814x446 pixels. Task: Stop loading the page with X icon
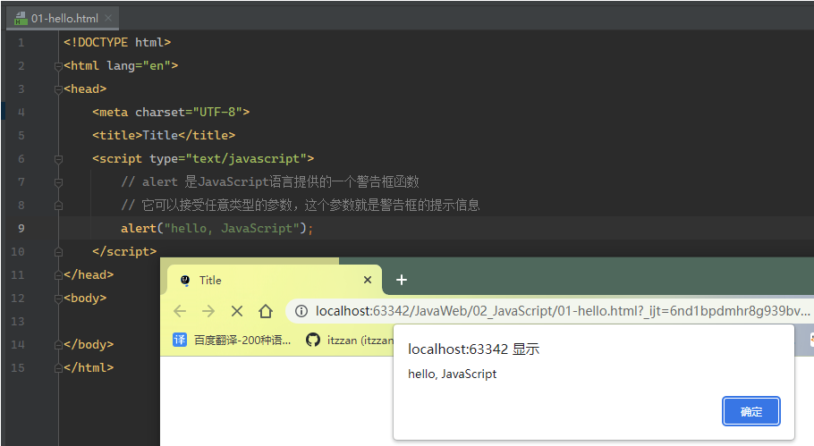pos(237,311)
